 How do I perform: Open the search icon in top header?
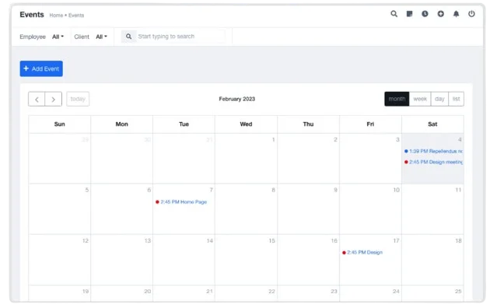click(x=394, y=14)
